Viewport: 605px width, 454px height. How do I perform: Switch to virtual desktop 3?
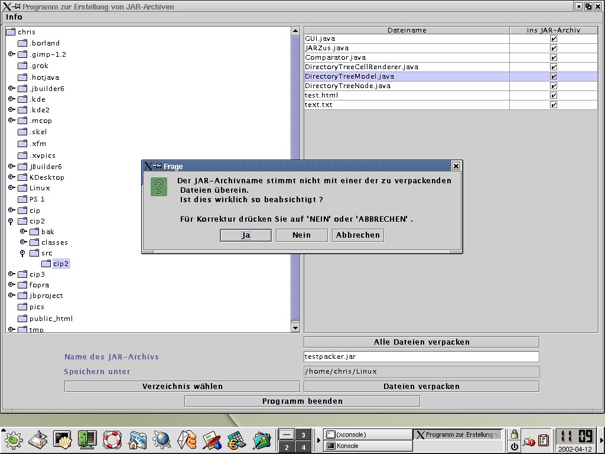[303, 435]
